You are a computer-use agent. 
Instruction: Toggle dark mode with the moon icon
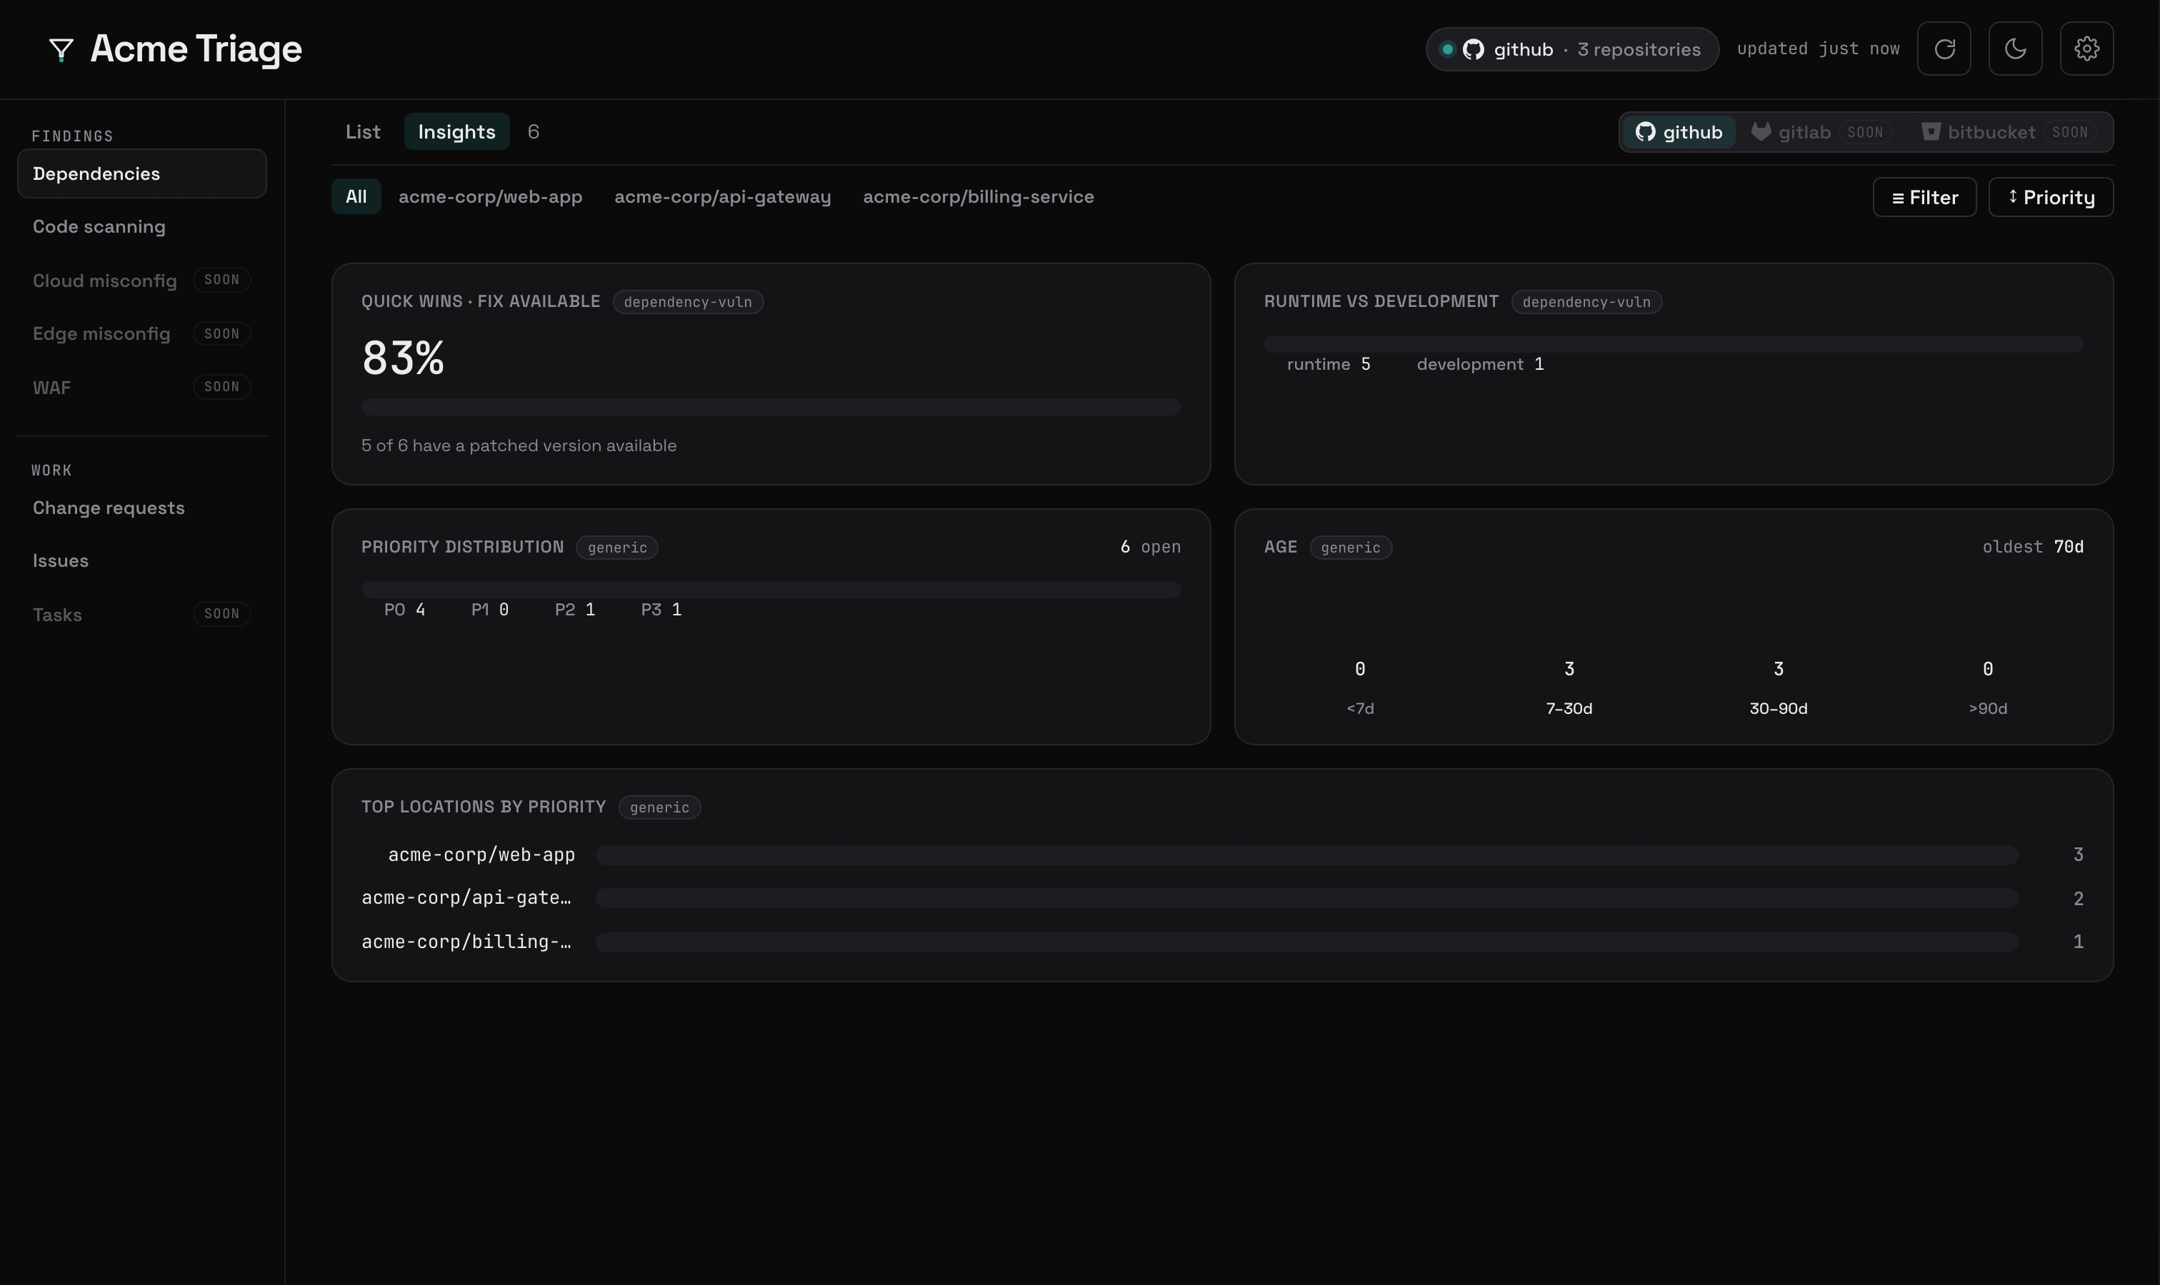2014,49
